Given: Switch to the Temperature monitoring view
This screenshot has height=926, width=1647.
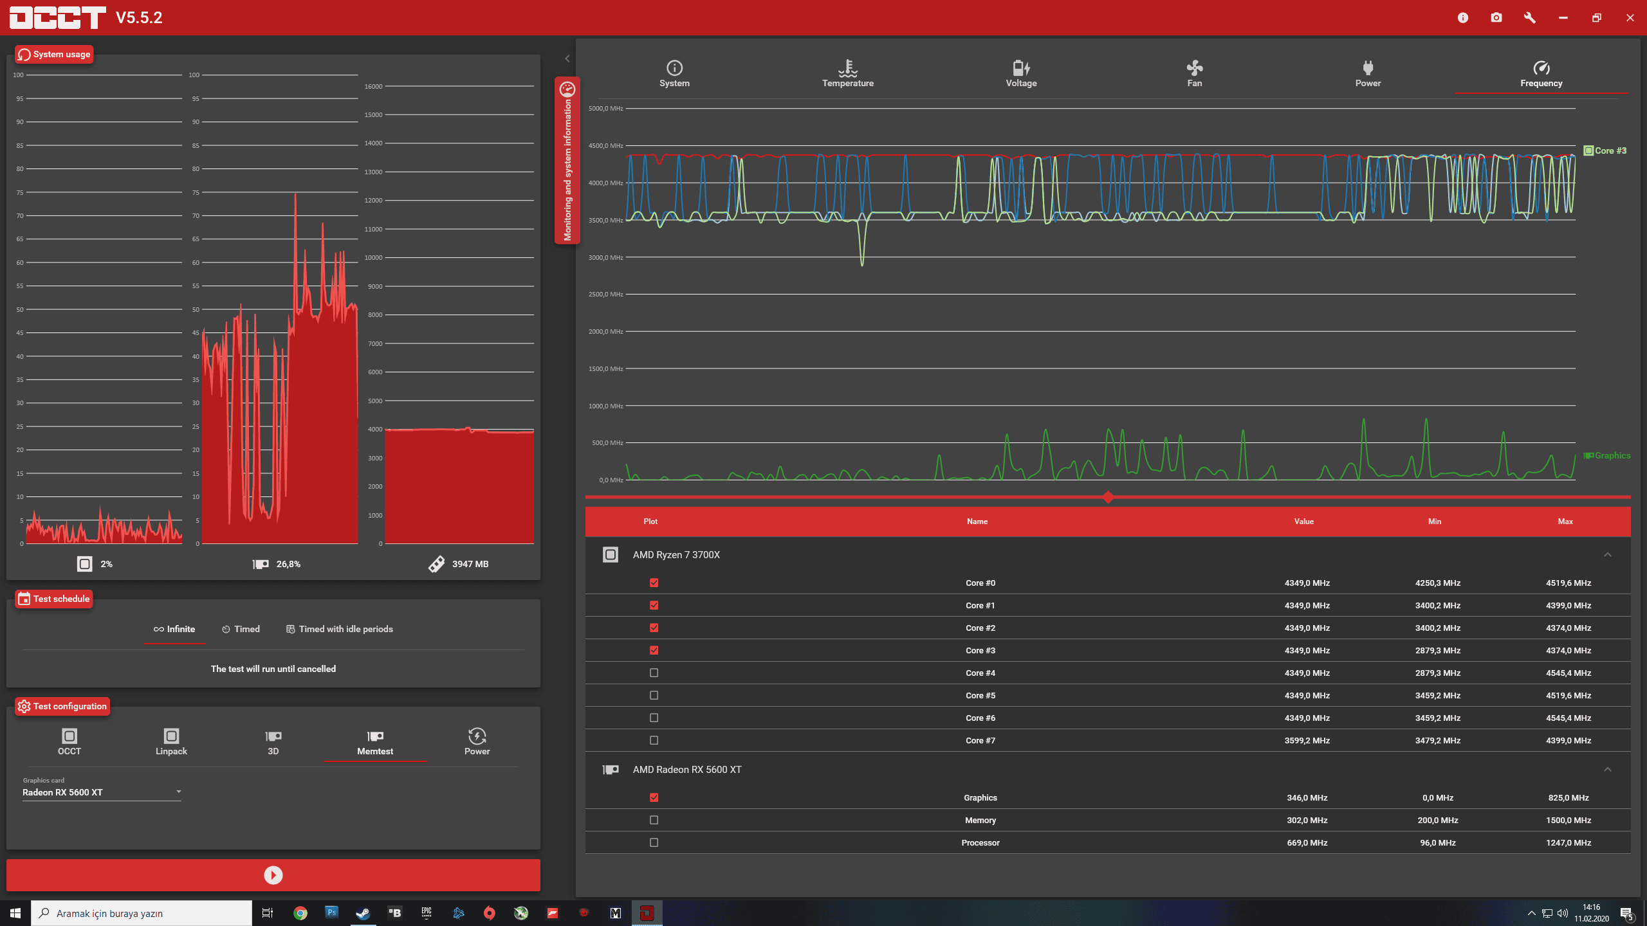Looking at the screenshot, I should click(847, 73).
